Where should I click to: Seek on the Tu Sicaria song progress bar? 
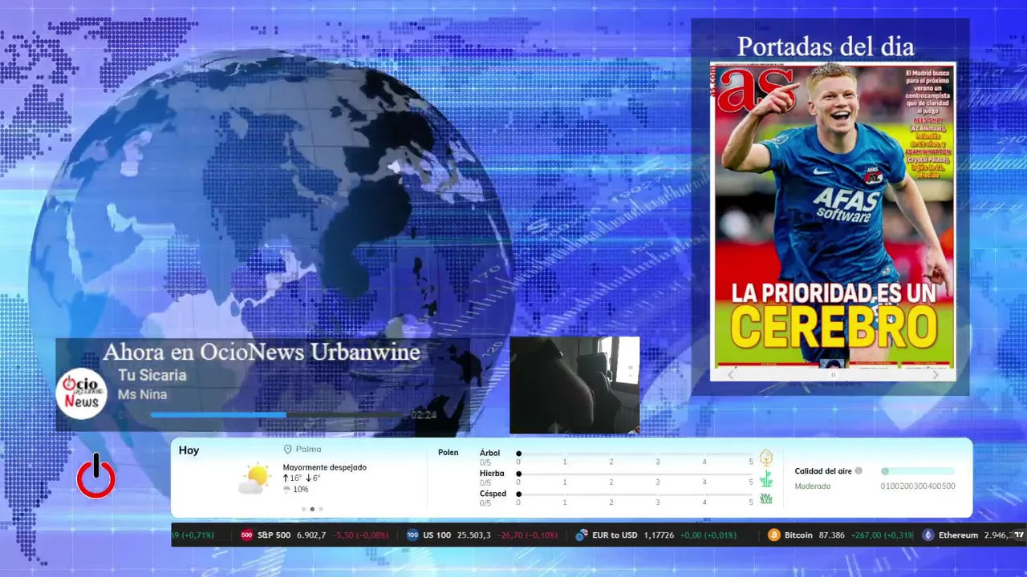coord(278,415)
